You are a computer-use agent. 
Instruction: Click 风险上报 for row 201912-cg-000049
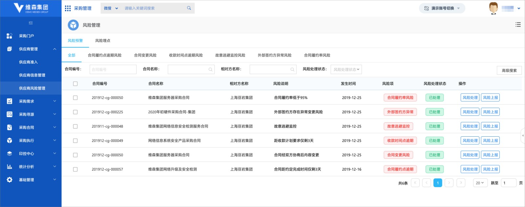click(491, 141)
